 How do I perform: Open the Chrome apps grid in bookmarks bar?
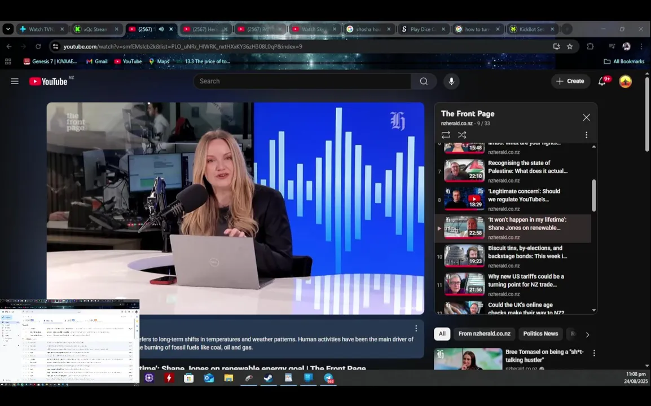pyautogui.click(x=8, y=61)
